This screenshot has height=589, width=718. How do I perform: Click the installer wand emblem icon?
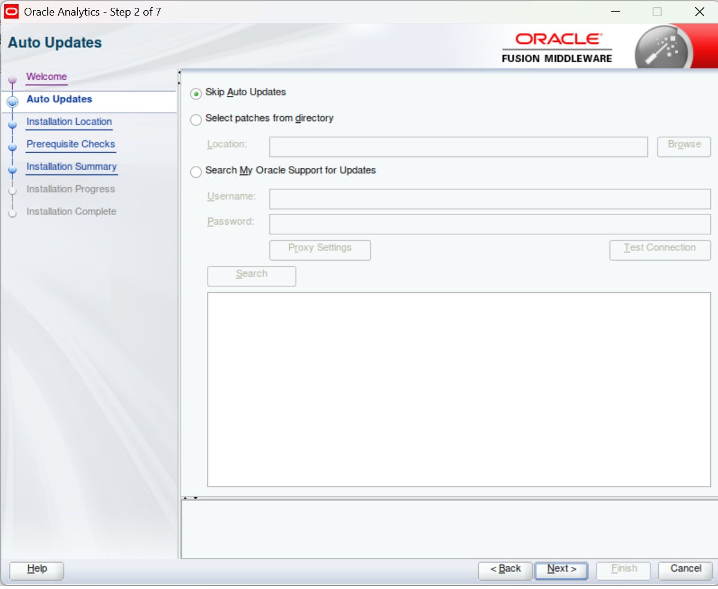coord(663,48)
